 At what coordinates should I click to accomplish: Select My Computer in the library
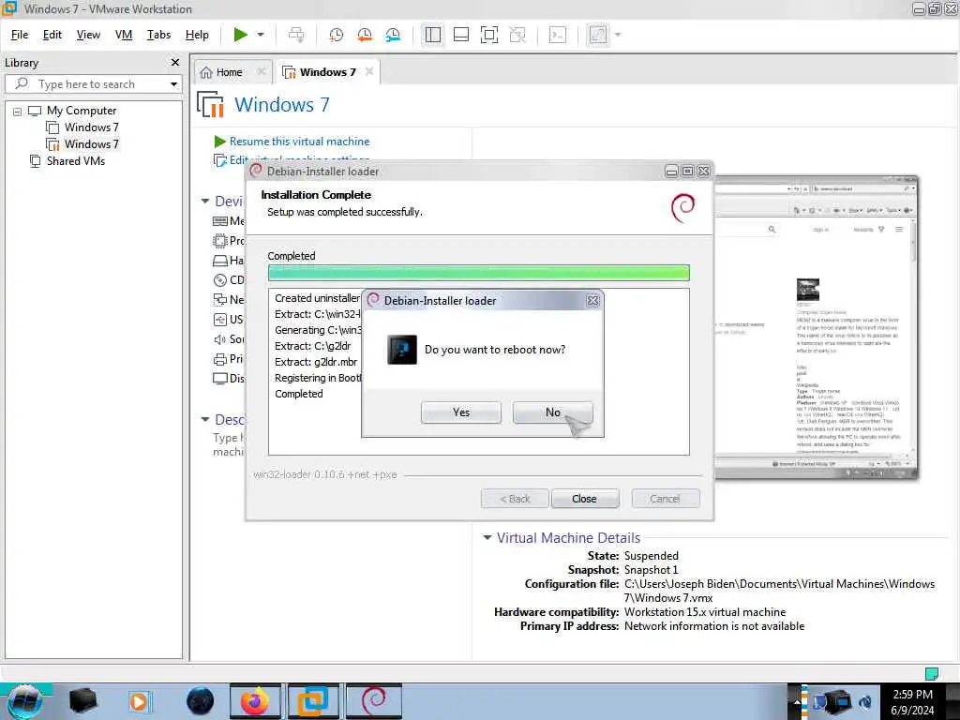coord(82,111)
